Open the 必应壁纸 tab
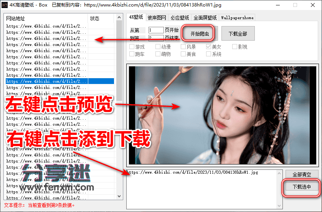322x212 pixels. [x=180, y=18]
